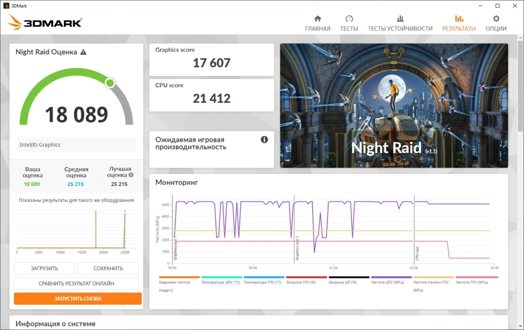The height and width of the screenshot is (330, 524).
Task: Open the ГЛАВНАЯ home tab
Action: click(317, 24)
